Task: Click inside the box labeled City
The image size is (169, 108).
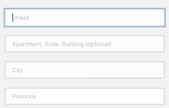Action: point(85,70)
